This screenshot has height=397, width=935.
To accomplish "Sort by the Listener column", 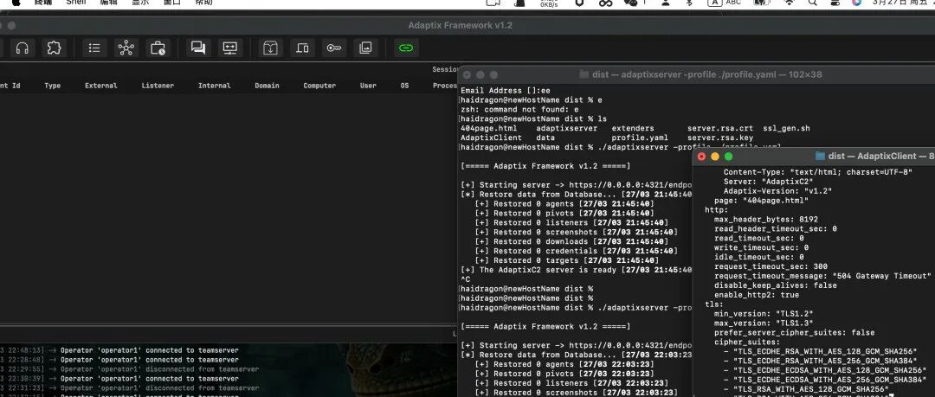I will point(158,86).
